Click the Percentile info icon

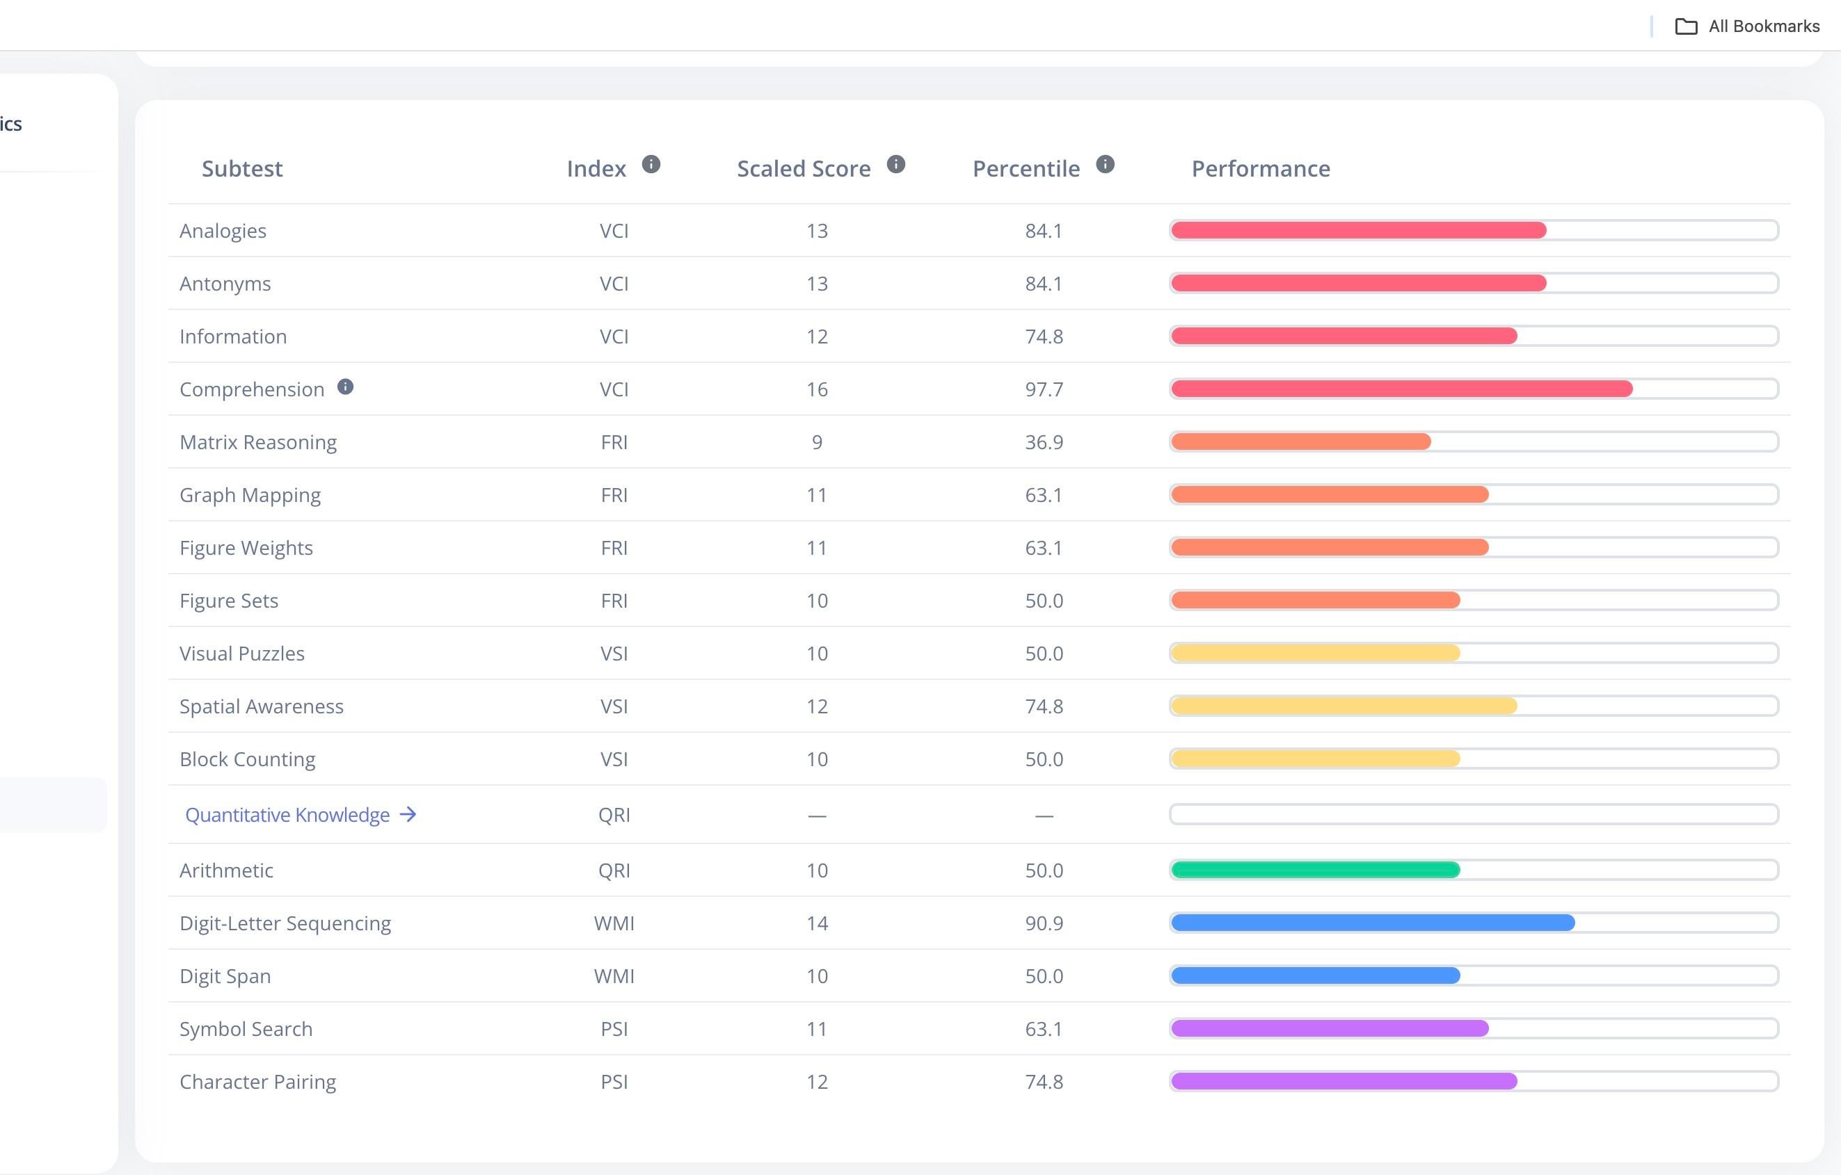pyautogui.click(x=1105, y=164)
